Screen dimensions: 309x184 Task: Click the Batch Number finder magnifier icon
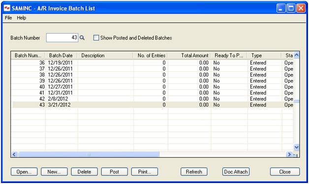(82, 38)
